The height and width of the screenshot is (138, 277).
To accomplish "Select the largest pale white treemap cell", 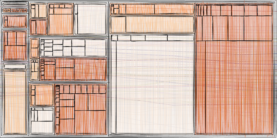I will pyautogui.click(x=155, y=87).
